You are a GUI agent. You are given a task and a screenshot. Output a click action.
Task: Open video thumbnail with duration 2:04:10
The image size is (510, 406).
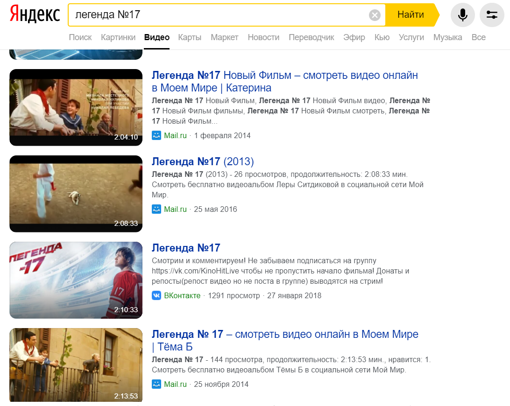[x=76, y=108]
